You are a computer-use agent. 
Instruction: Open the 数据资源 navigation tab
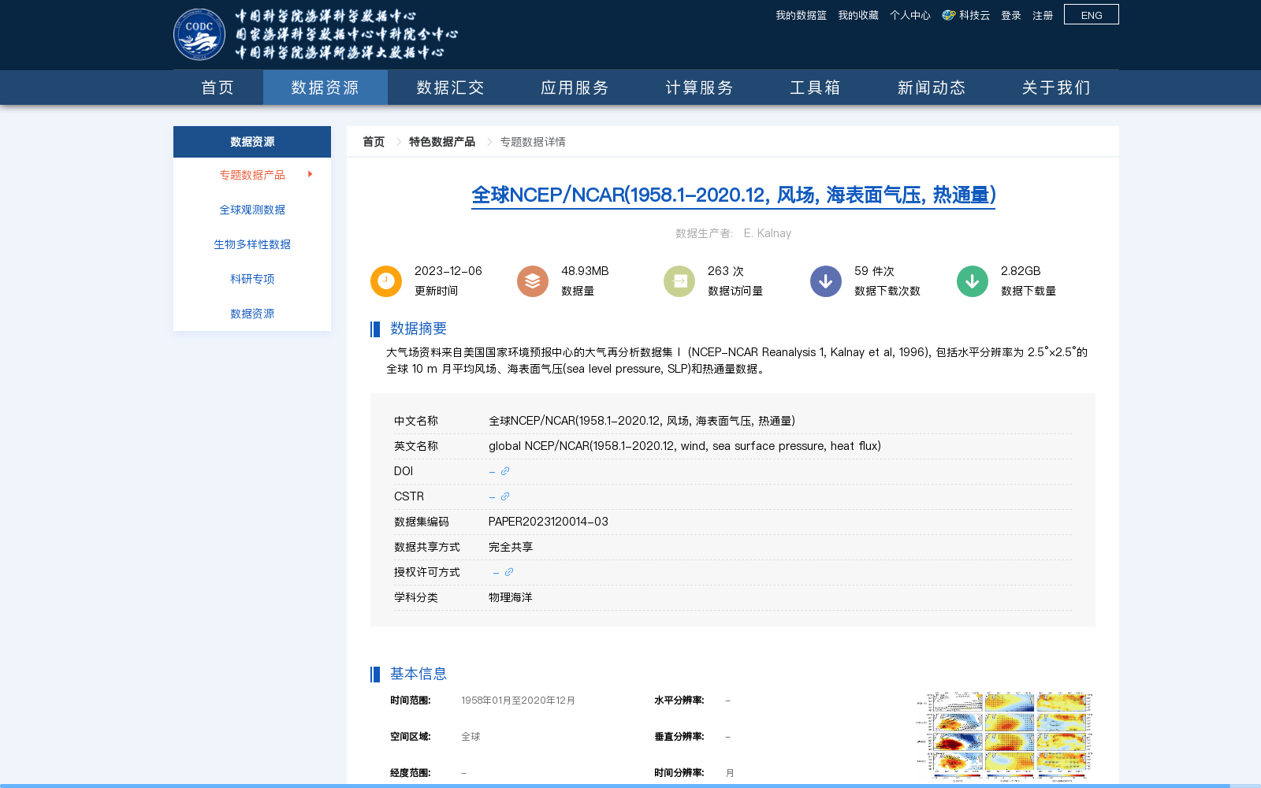(x=325, y=87)
